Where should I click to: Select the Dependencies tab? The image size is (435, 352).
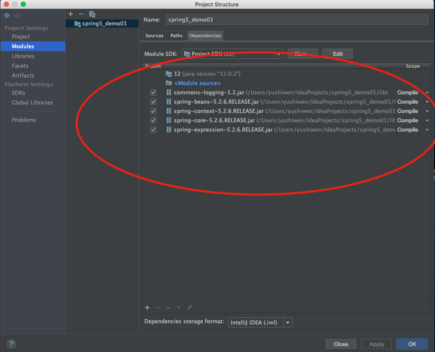[x=205, y=36]
